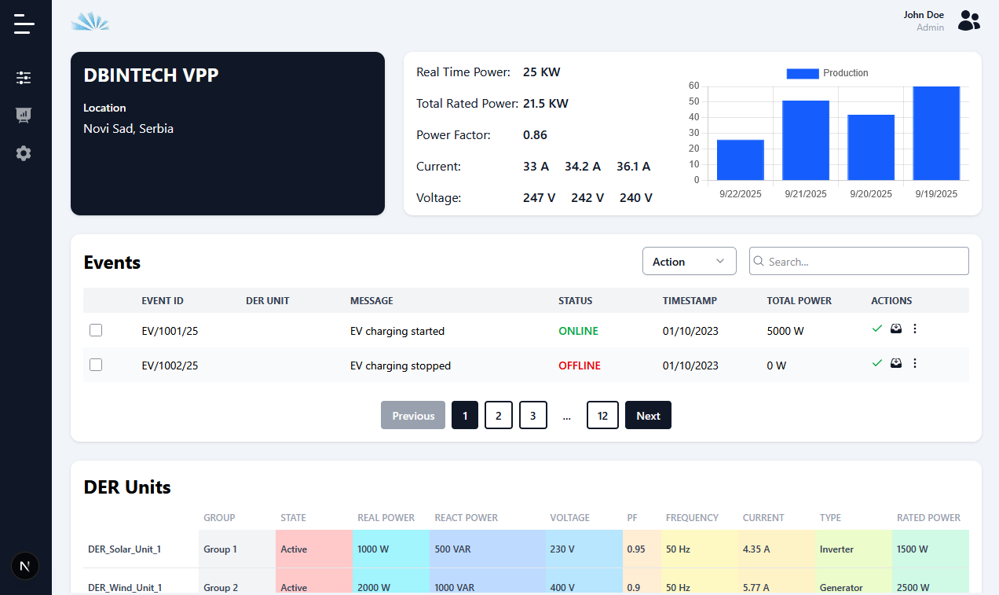Click the round N logo at sidebar bottom

pyautogui.click(x=25, y=566)
